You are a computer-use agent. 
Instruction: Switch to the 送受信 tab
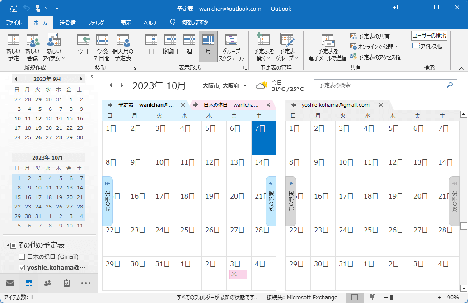click(68, 23)
